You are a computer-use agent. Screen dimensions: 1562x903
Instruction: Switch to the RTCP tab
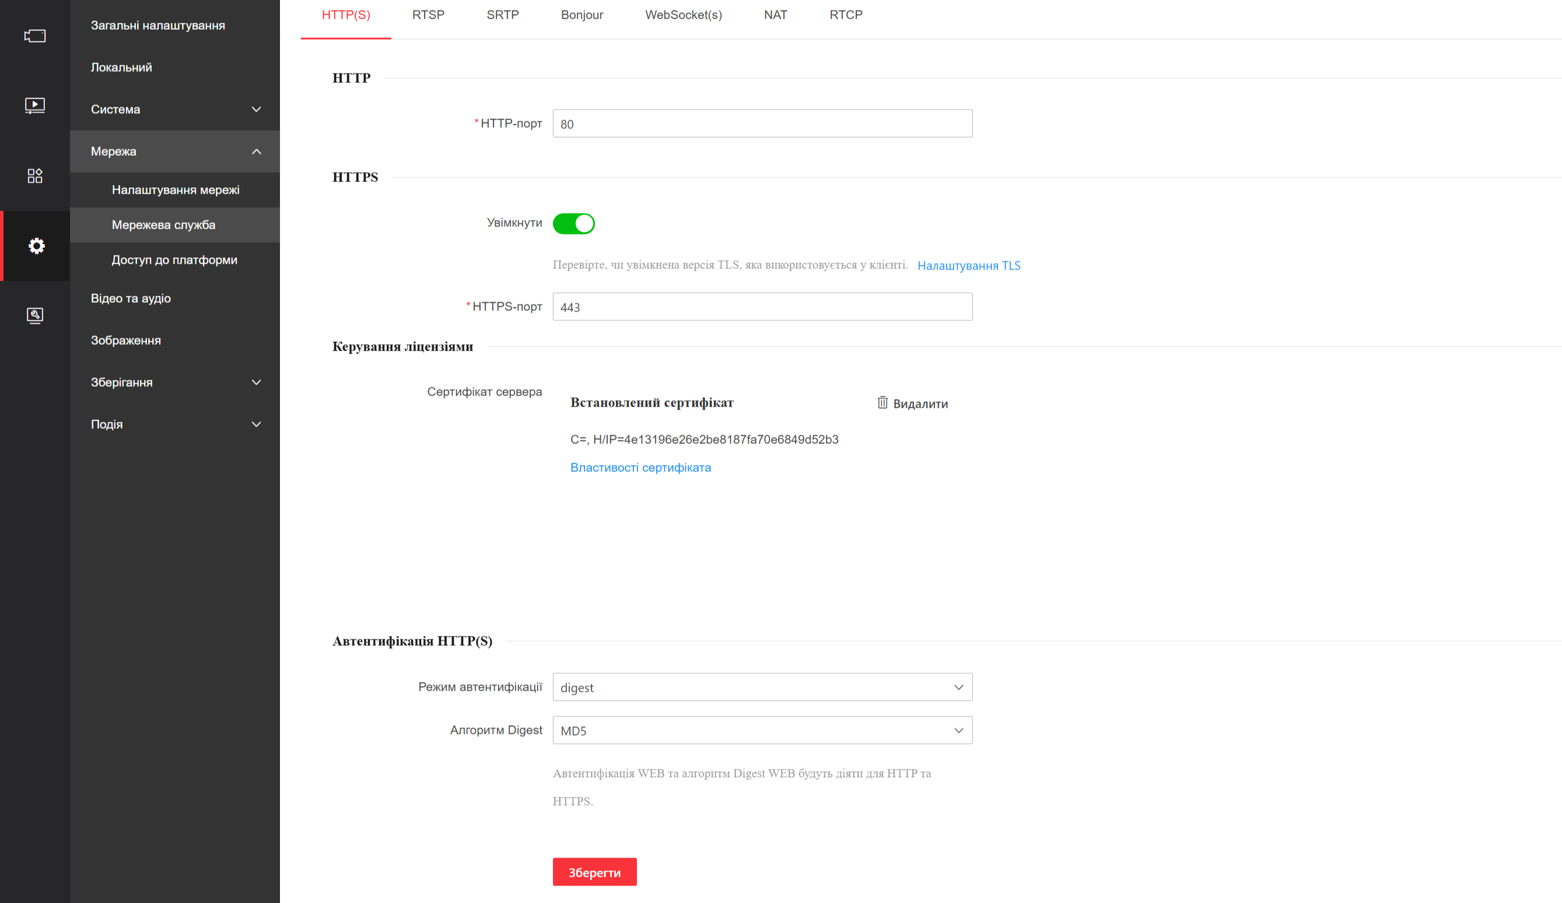[846, 15]
